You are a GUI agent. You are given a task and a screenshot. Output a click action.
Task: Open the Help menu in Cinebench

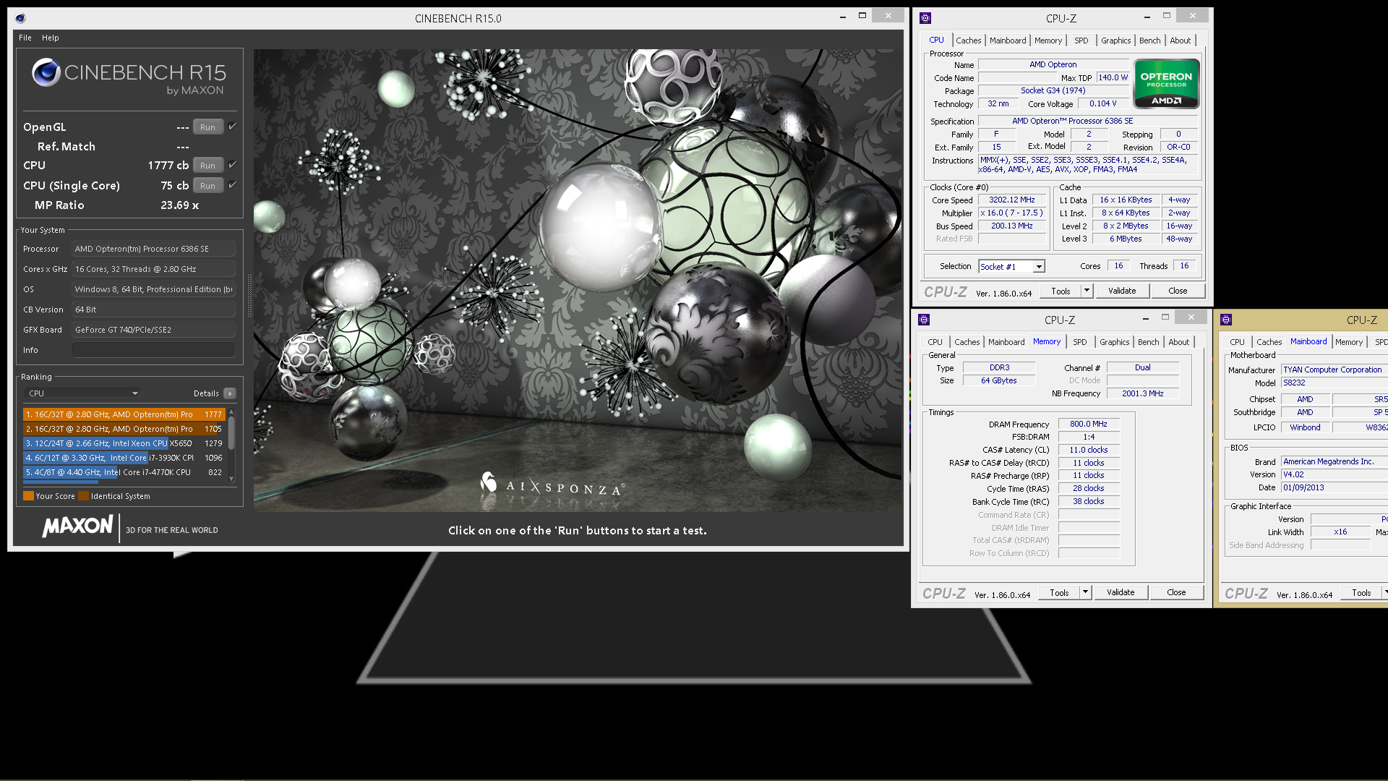click(x=51, y=38)
